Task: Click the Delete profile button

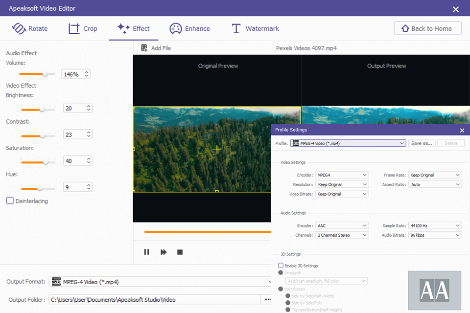Action: point(451,143)
